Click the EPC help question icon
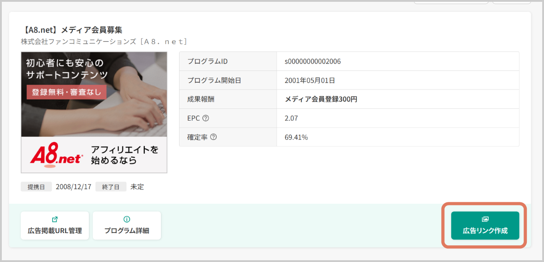 pos(206,118)
